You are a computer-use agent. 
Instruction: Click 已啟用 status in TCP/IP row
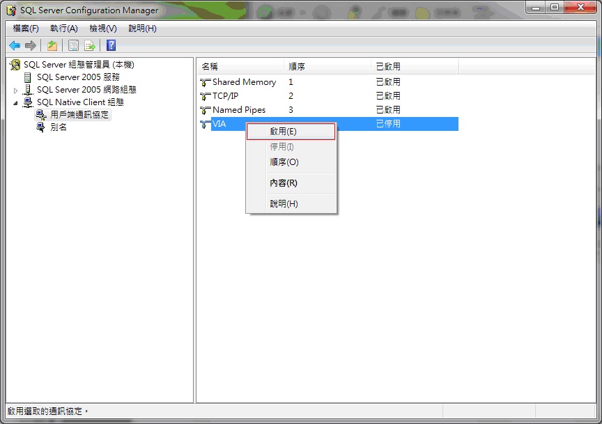click(388, 96)
